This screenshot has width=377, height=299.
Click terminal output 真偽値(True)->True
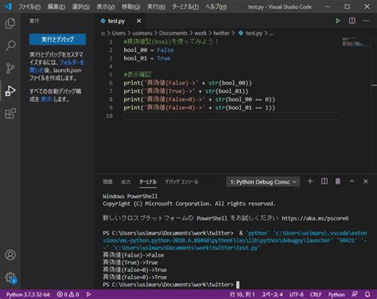point(130,262)
